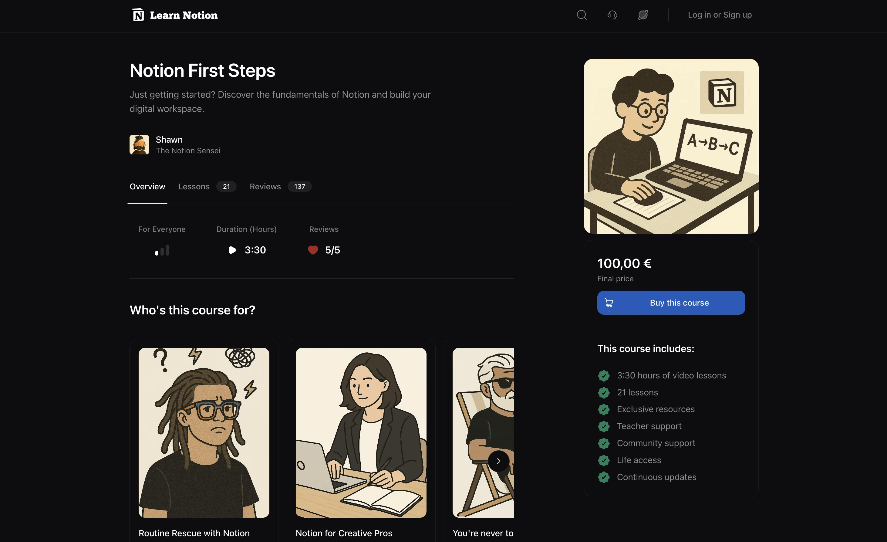887x542 pixels.
Task: Click the Buy this course button
Action: pyautogui.click(x=671, y=303)
